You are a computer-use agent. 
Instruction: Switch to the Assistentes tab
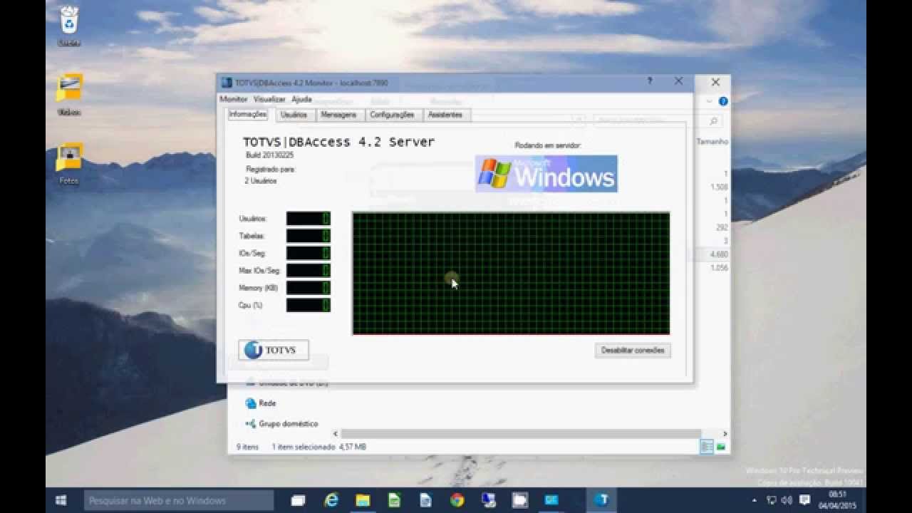click(x=445, y=115)
